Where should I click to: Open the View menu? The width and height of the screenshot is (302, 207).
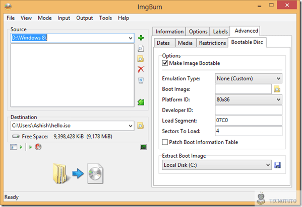[26, 18]
